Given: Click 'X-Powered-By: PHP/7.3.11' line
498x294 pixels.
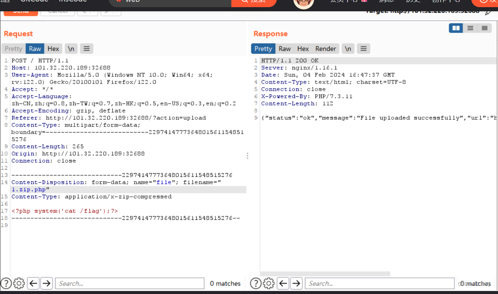Looking at the screenshot, I should click(307, 96).
